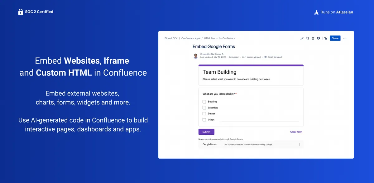Check the Dinner checkbox
Viewport: 374px width, 183px height.
(204, 113)
